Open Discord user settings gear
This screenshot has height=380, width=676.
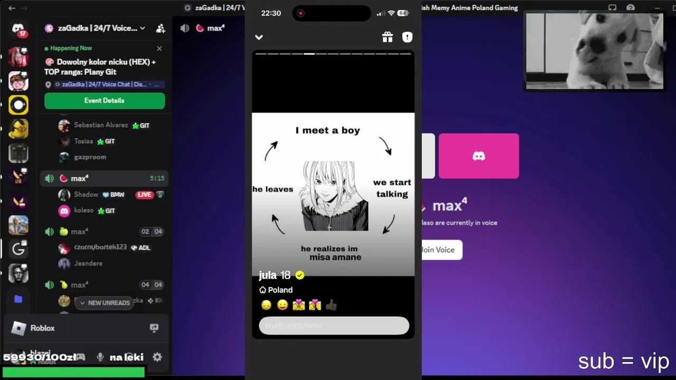coord(157,357)
